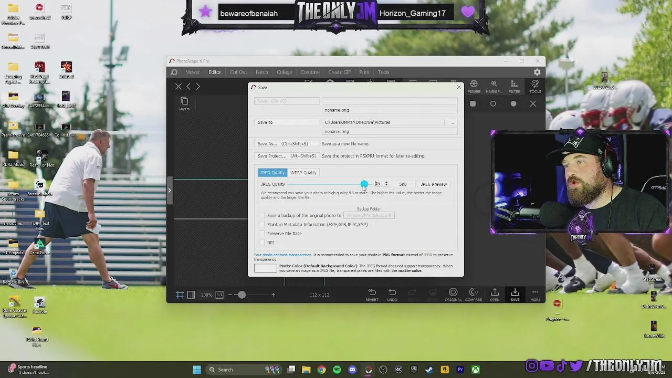The height and width of the screenshot is (378, 672).
Task: Click Save in bottom toolbar
Action: point(515,295)
